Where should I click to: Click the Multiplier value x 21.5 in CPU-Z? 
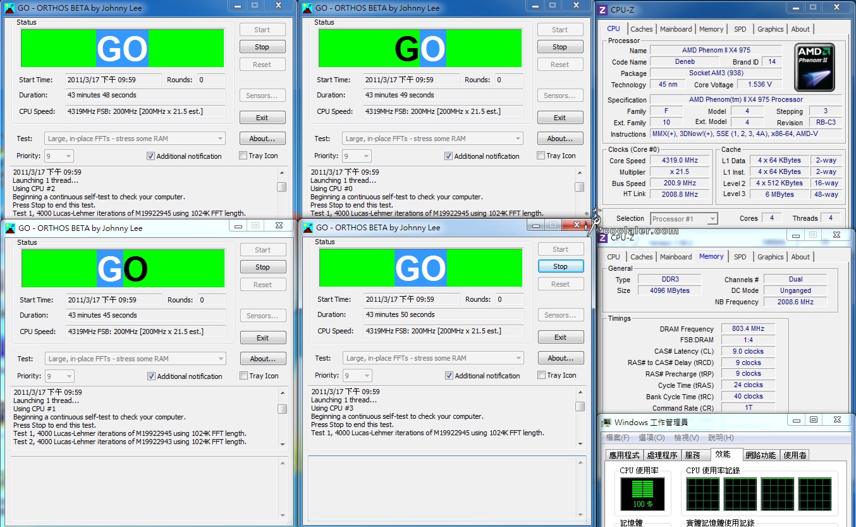[x=680, y=172]
